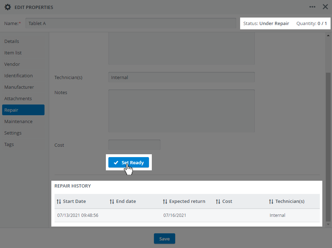Viewport: 332px width, 248px height.
Task: Sort repair history by Start Date
Action: (x=71, y=201)
